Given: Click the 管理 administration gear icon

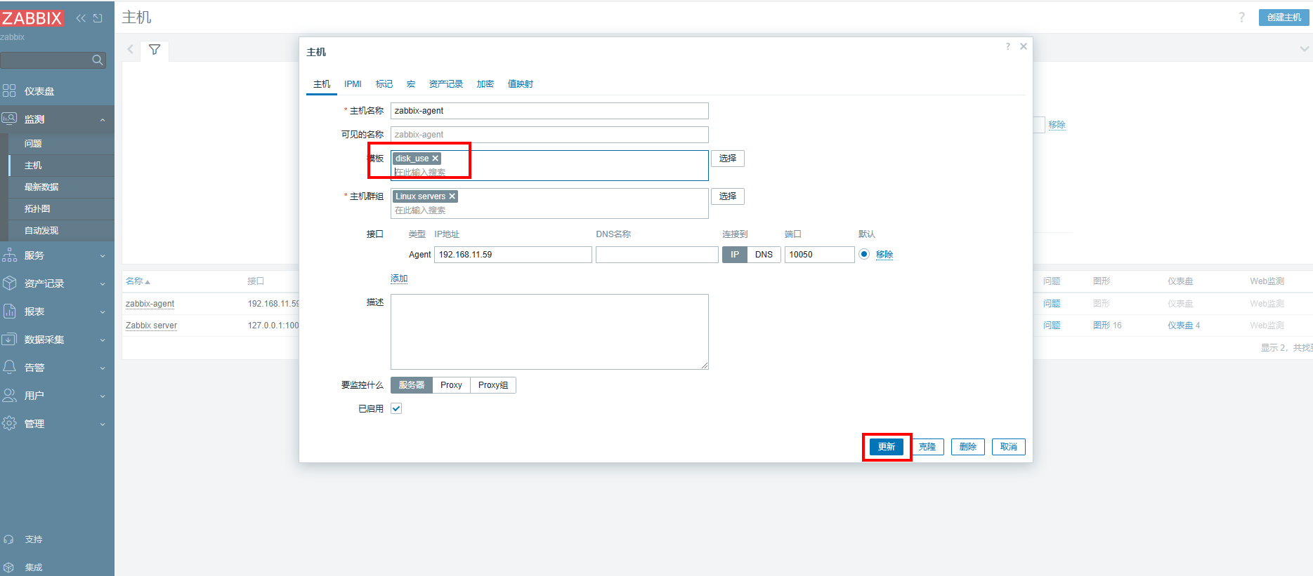Looking at the screenshot, I should click(x=9, y=423).
